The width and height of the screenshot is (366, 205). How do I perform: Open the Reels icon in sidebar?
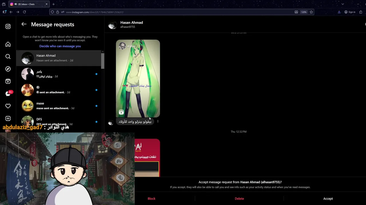[x=8, y=81]
